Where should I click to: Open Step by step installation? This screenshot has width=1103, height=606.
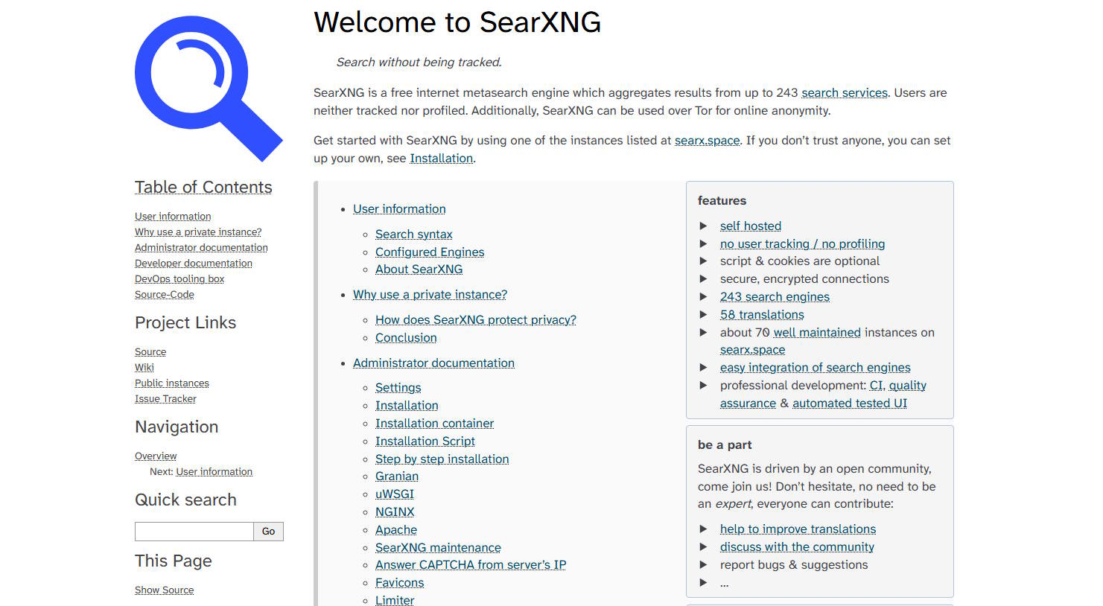pos(442,459)
